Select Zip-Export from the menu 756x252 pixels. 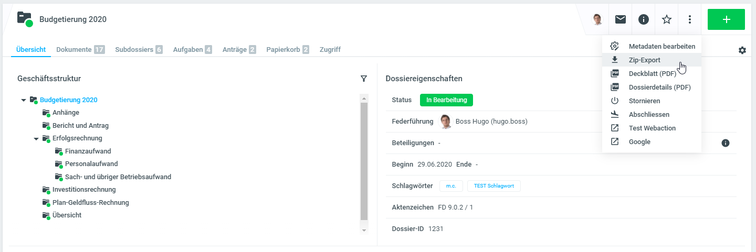pyautogui.click(x=644, y=60)
